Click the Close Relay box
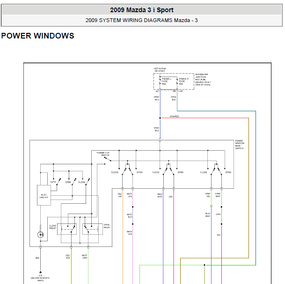Screen dimensions: 285x284 (67, 229)
